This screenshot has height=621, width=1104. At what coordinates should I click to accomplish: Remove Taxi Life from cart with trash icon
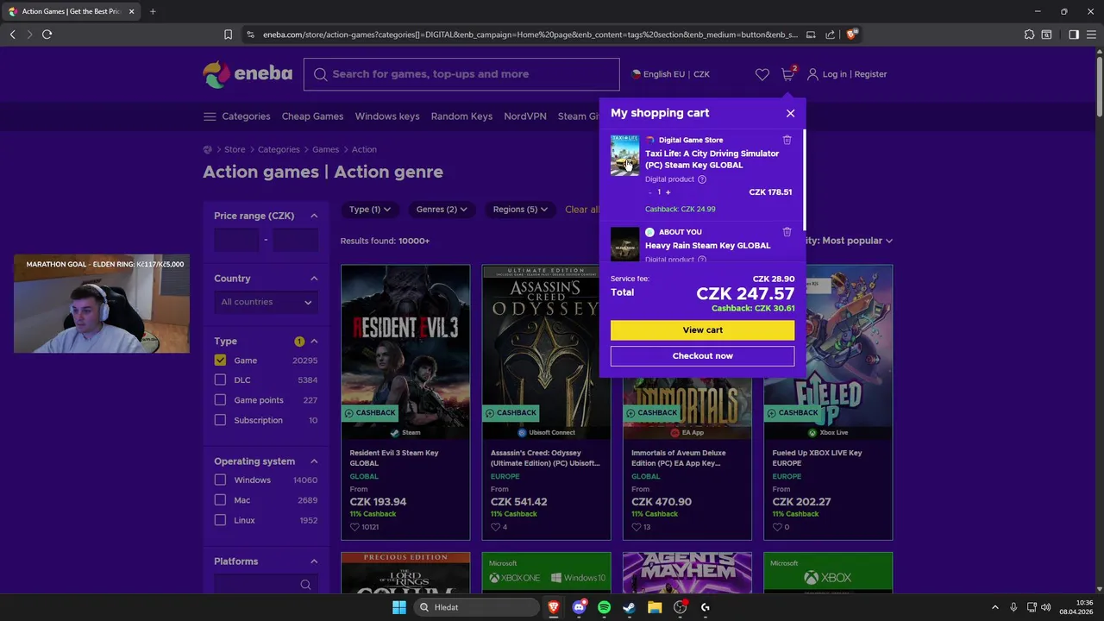787,140
